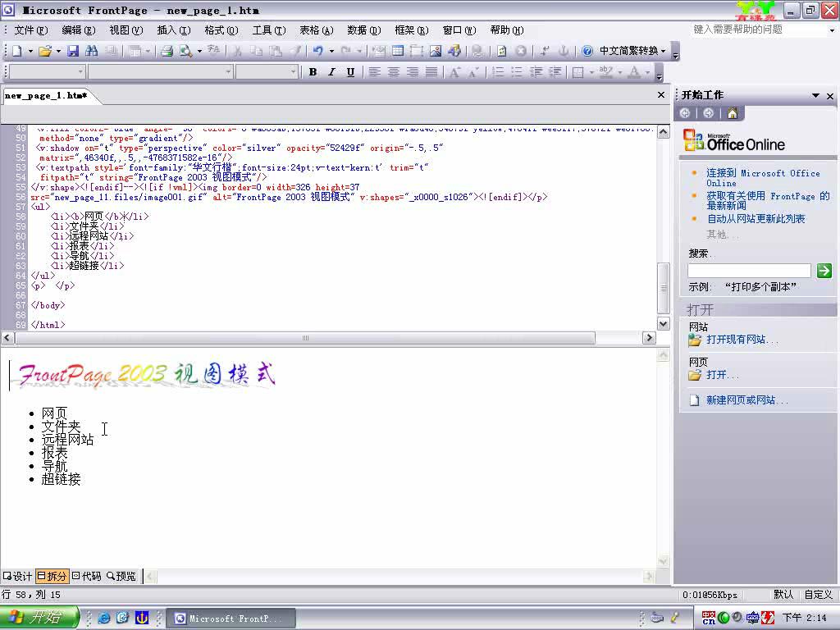Switch to the 代码 view tab

tap(87, 577)
